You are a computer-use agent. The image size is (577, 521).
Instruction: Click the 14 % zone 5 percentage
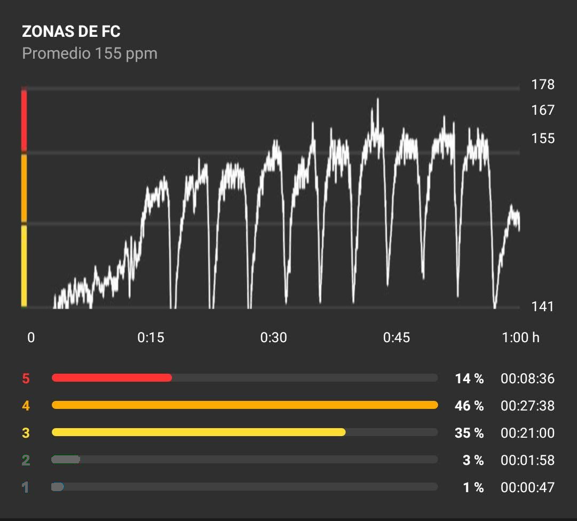[x=469, y=378]
